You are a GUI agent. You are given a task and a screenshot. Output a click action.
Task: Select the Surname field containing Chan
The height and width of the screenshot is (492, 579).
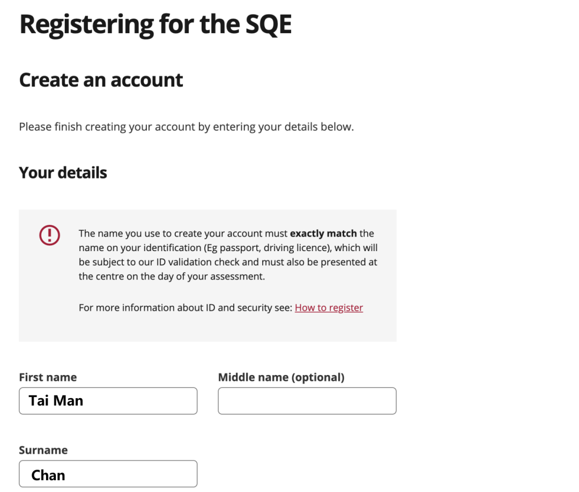tap(108, 474)
